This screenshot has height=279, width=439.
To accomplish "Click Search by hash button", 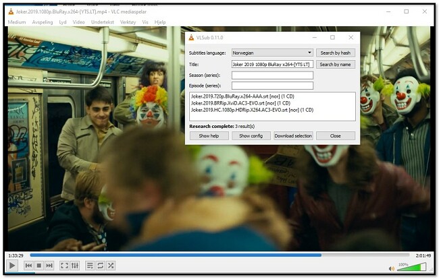I will coord(336,53).
